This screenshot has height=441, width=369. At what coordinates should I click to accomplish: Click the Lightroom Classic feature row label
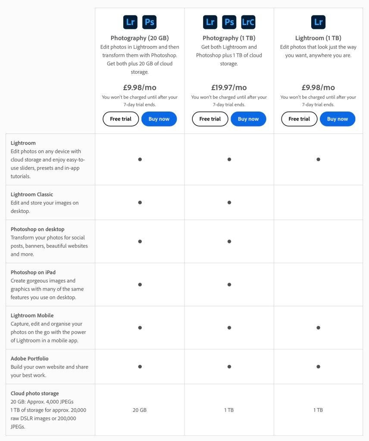tap(32, 195)
